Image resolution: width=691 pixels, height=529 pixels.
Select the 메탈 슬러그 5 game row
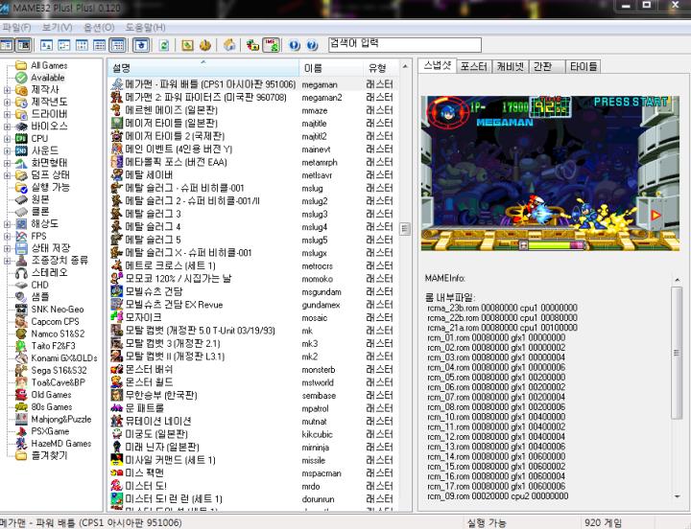point(253,240)
